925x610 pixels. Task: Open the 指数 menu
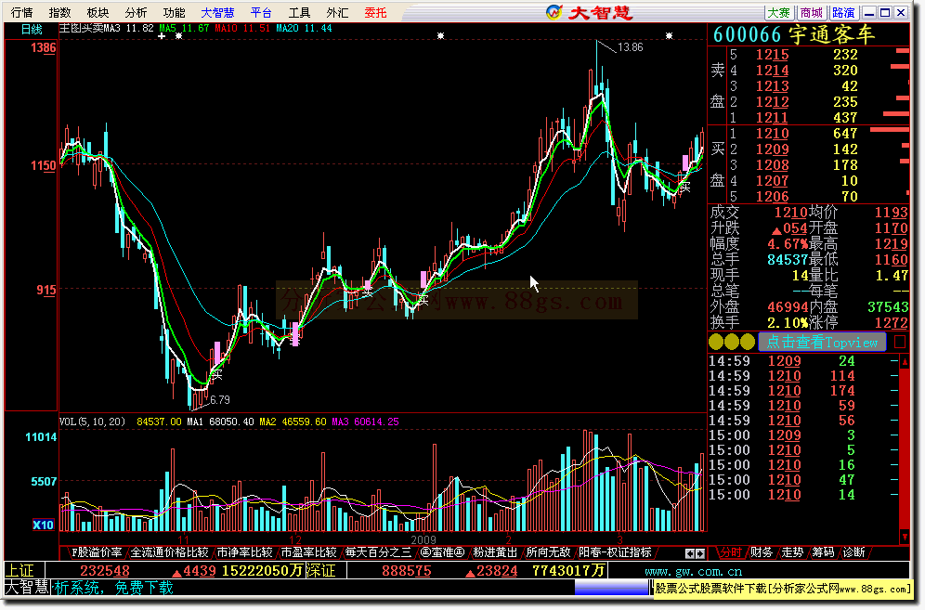pyautogui.click(x=59, y=12)
